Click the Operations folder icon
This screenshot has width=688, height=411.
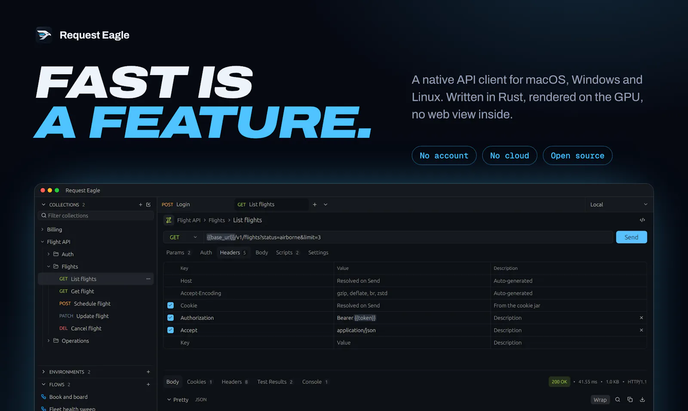[x=56, y=341]
